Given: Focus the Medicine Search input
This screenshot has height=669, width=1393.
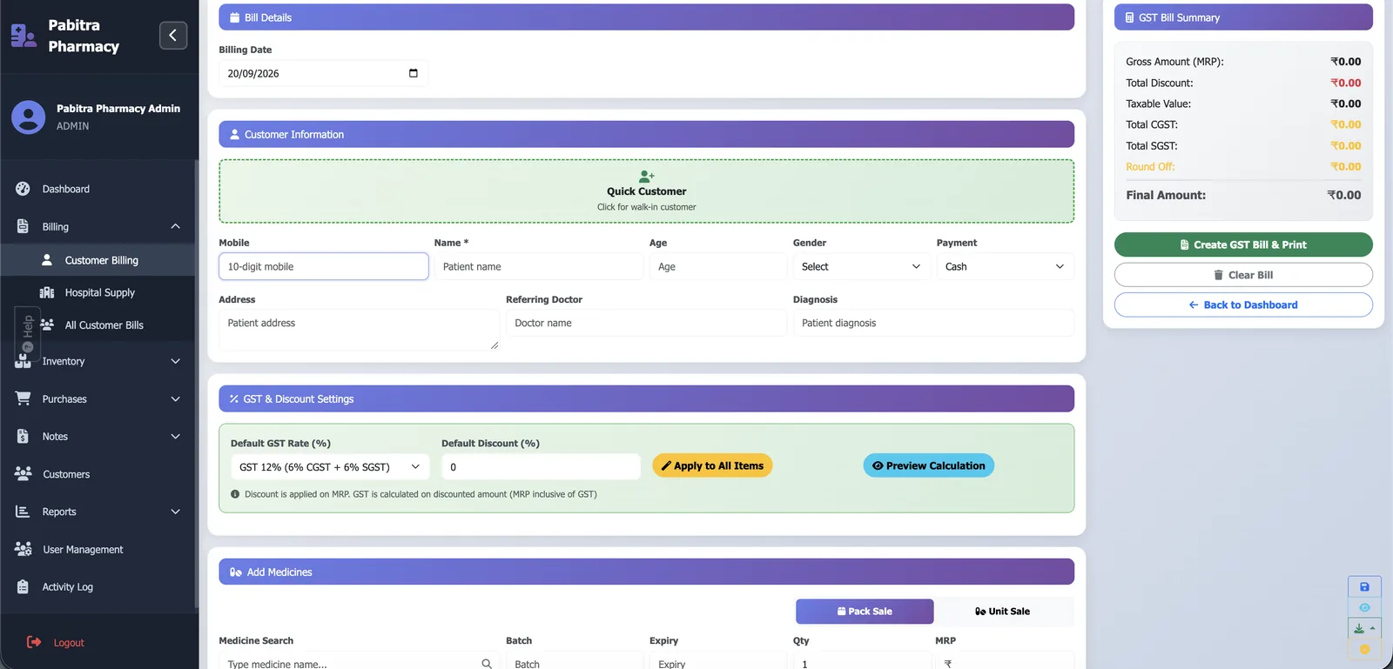Looking at the screenshot, I should coord(359,661).
